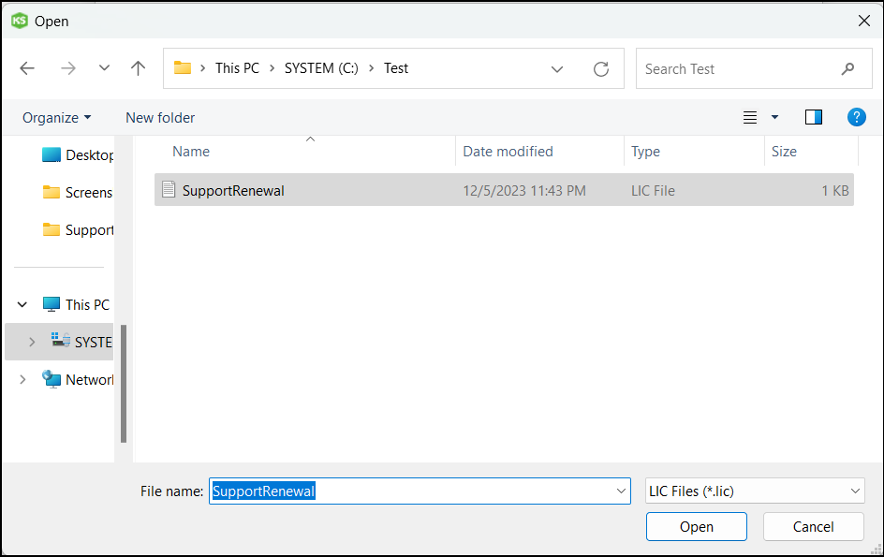Click the navigation pane vertical scrollbar
884x557 pixels.
pyautogui.click(x=123, y=384)
